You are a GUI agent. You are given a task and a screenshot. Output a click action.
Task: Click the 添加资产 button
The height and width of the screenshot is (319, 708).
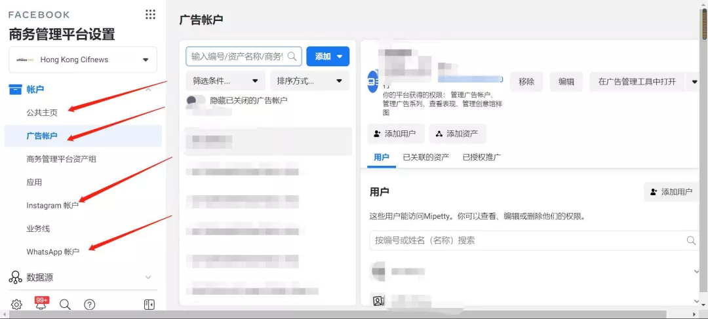(x=458, y=134)
